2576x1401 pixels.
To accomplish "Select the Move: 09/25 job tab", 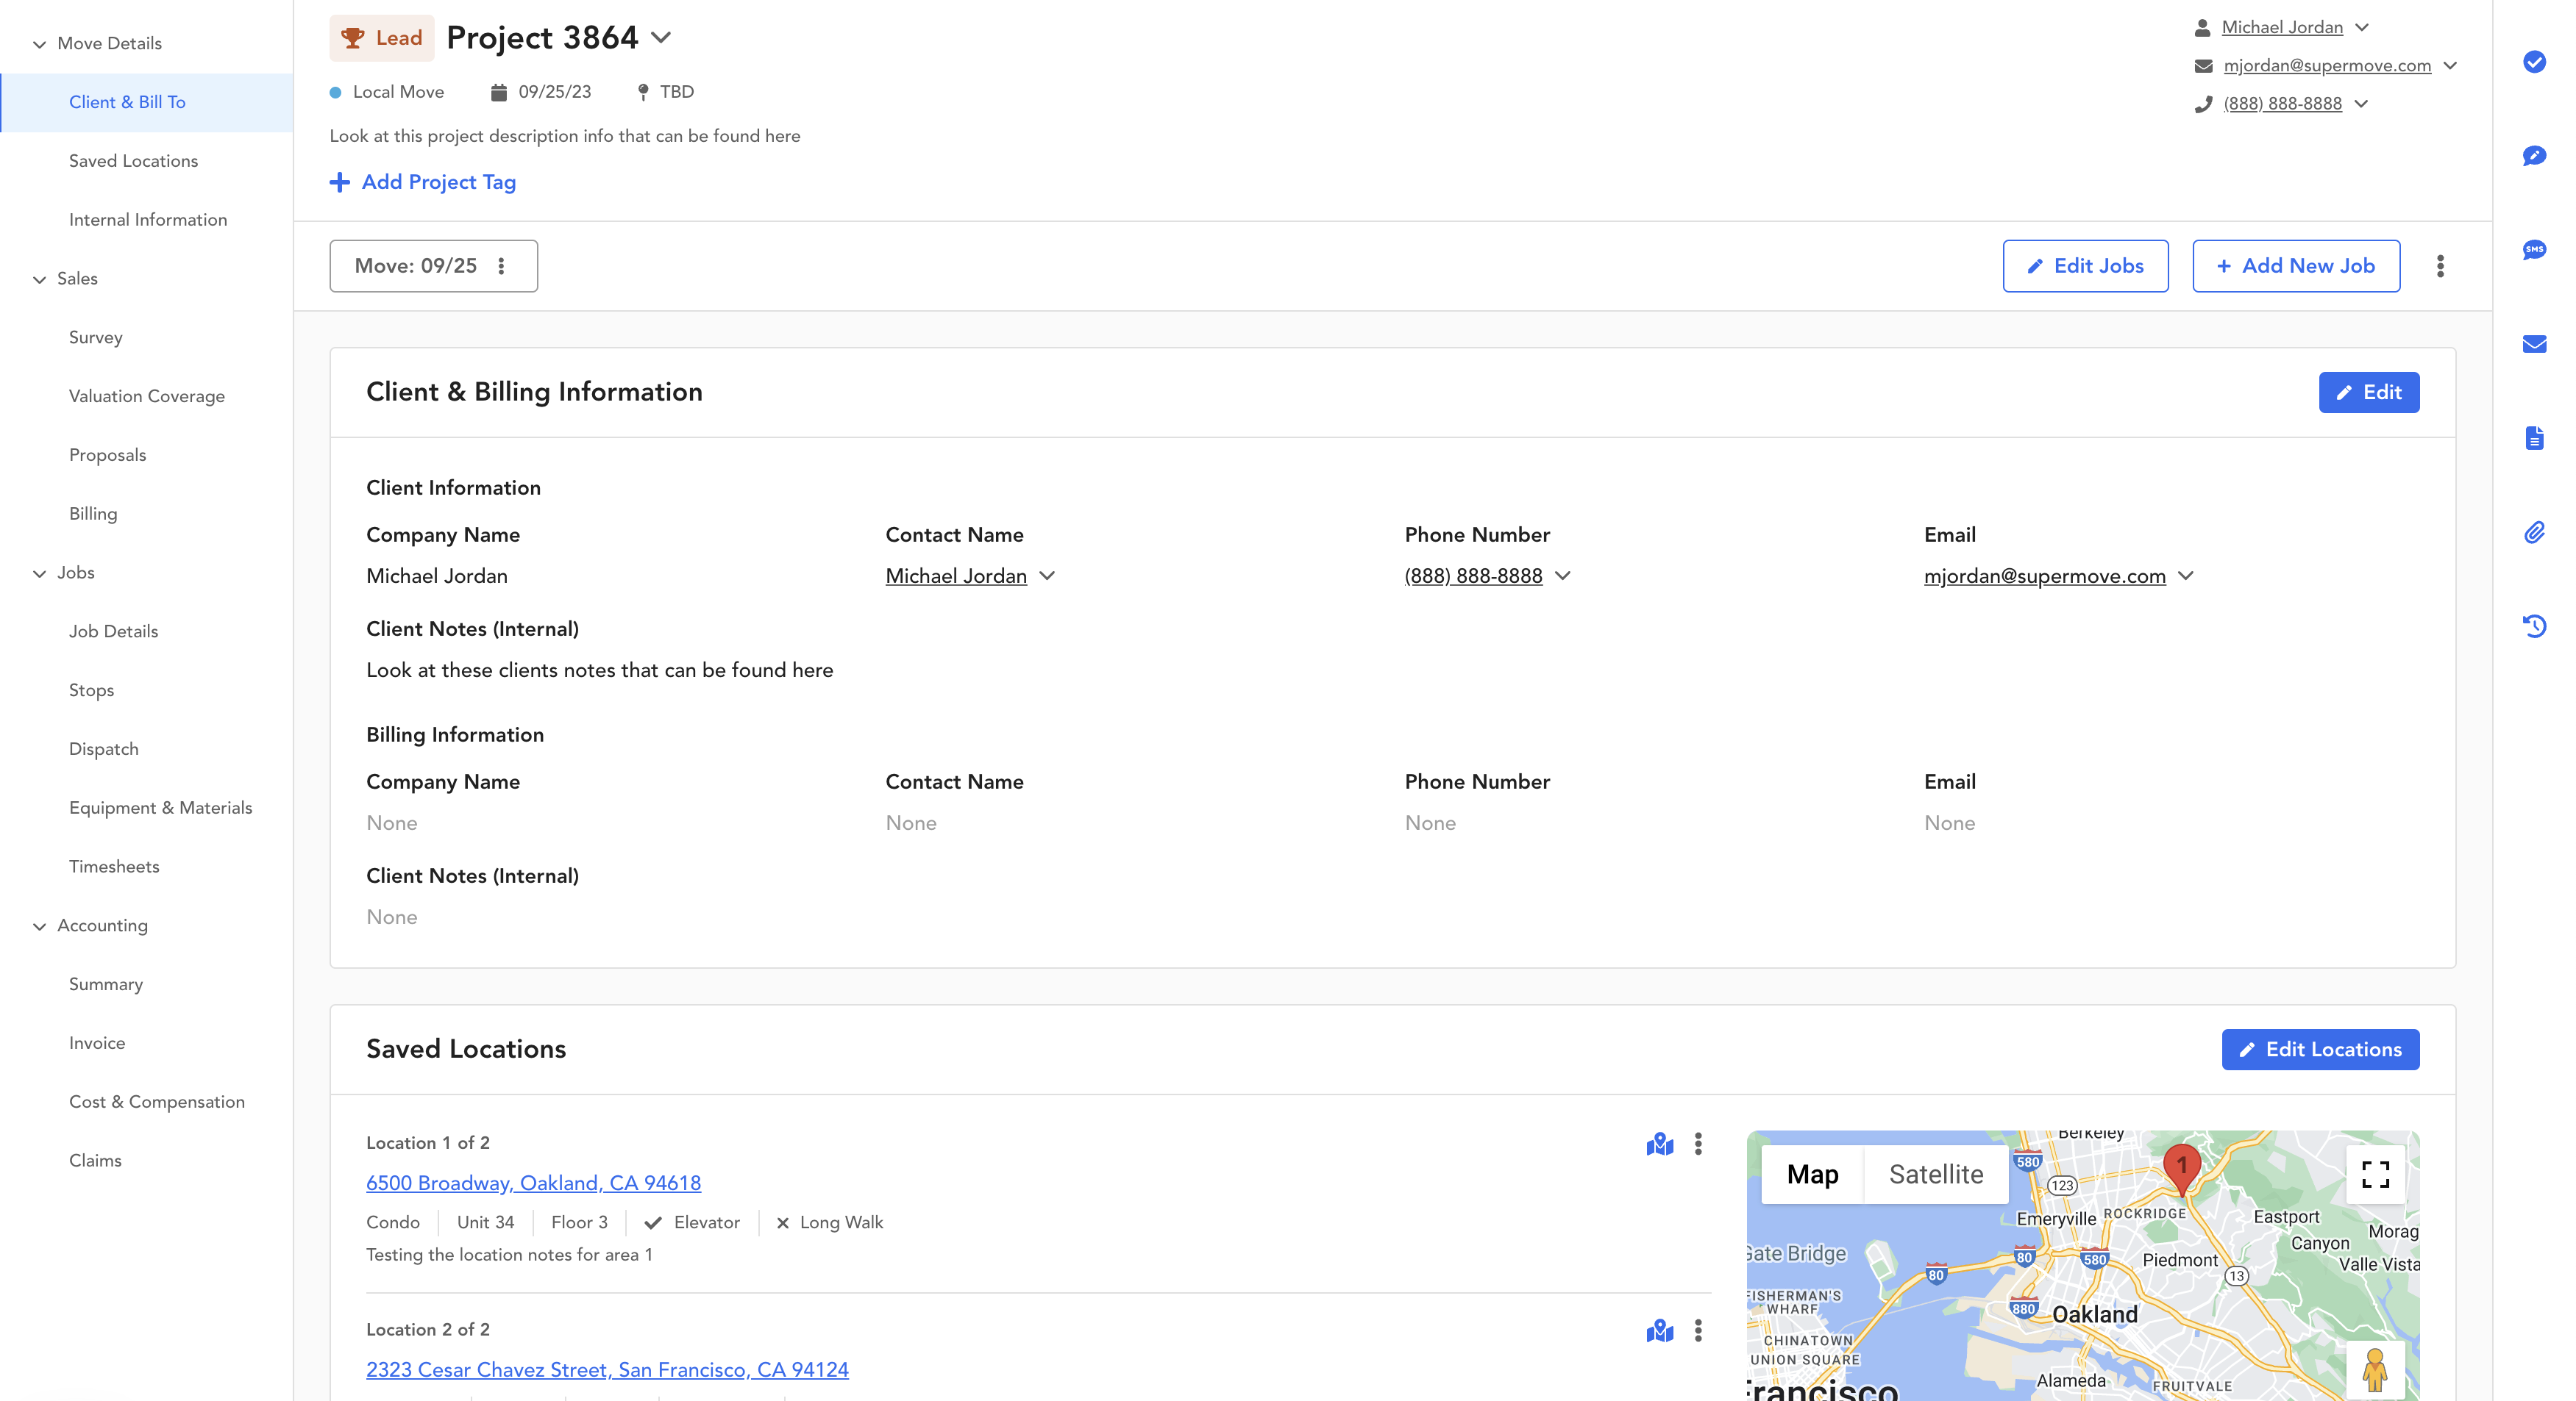I will (416, 266).
